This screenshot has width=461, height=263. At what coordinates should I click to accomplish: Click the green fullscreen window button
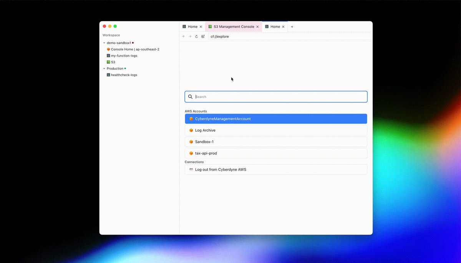(115, 26)
